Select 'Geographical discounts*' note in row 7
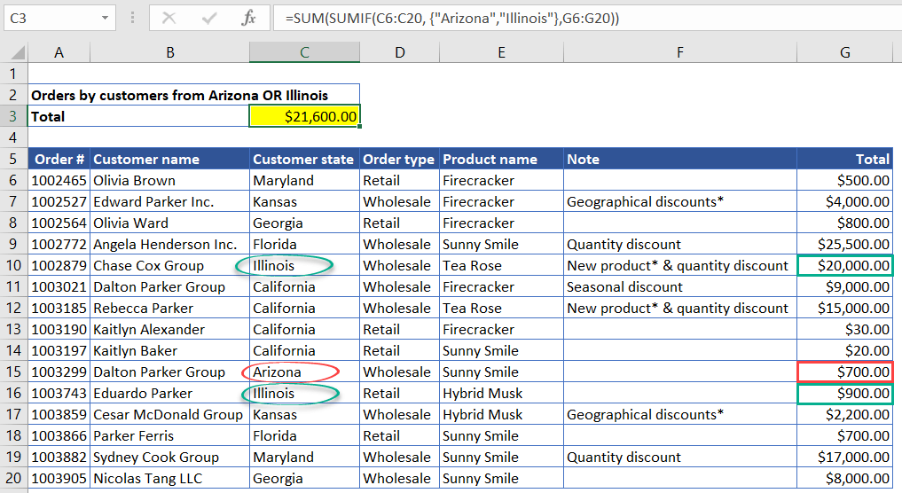The height and width of the screenshot is (493, 902). [680, 202]
